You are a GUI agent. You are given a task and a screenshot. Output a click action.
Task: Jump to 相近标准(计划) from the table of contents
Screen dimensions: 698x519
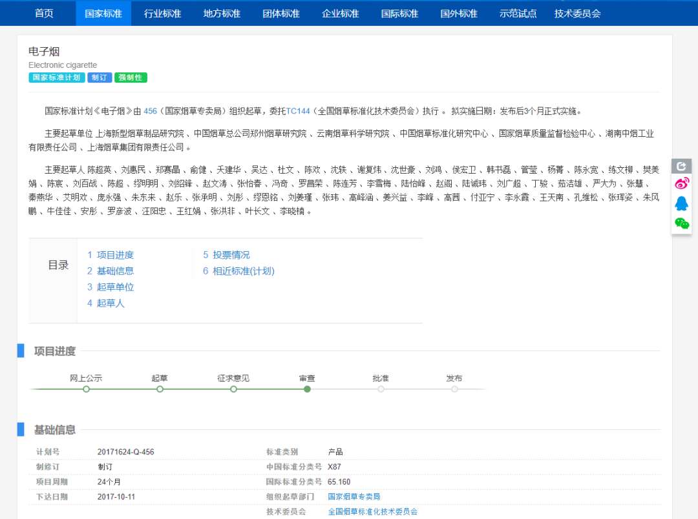click(x=240, y=271)
